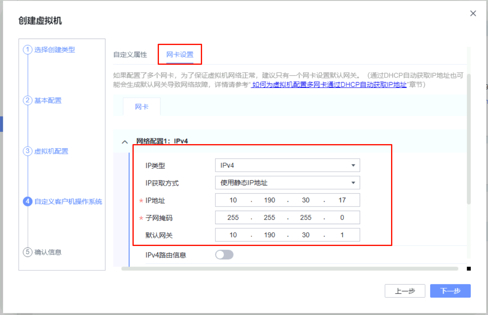Open the DHCP multi-NIC configuration help link
Image resolution: width=488 pixels, height=315 pixels.
click(329, 85)
